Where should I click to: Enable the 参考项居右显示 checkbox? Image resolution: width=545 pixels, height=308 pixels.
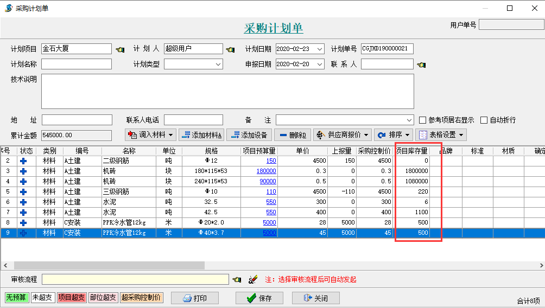[423, 120]
